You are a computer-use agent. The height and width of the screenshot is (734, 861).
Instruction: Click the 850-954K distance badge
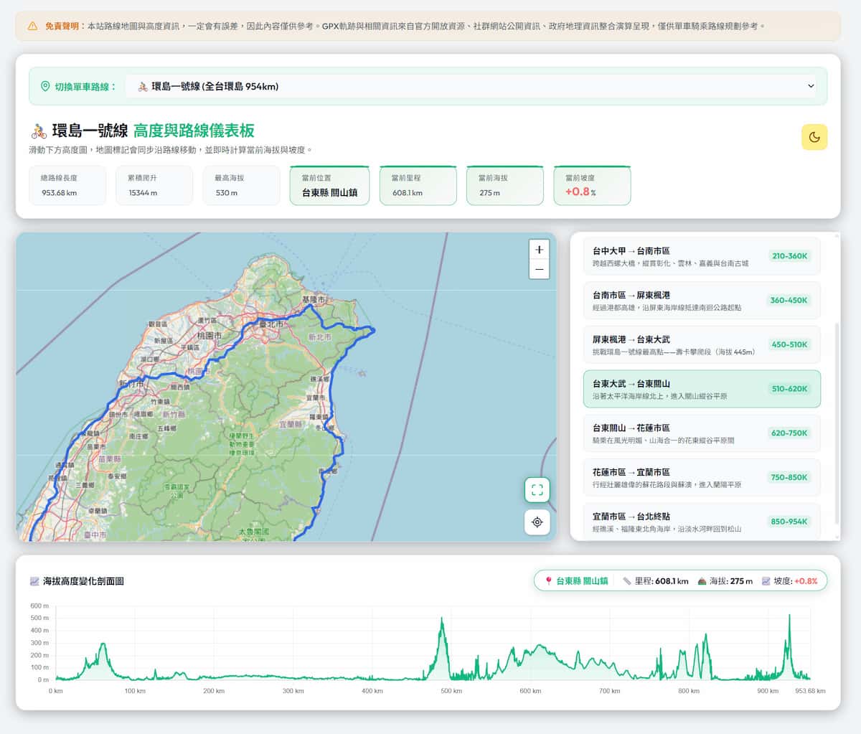coord(789,522)
